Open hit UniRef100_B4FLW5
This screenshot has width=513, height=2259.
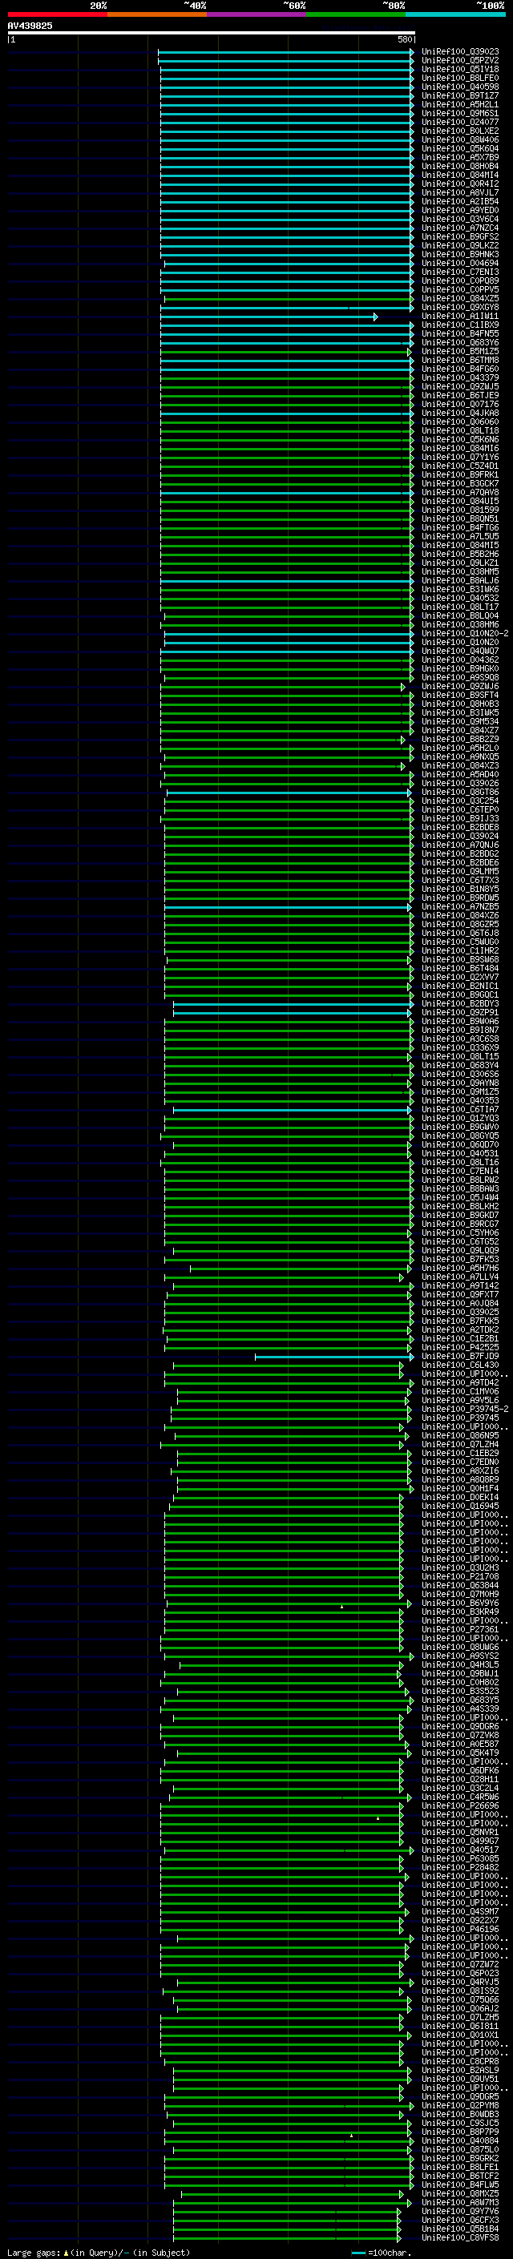pyautogui.click(x=460, y=2185)
